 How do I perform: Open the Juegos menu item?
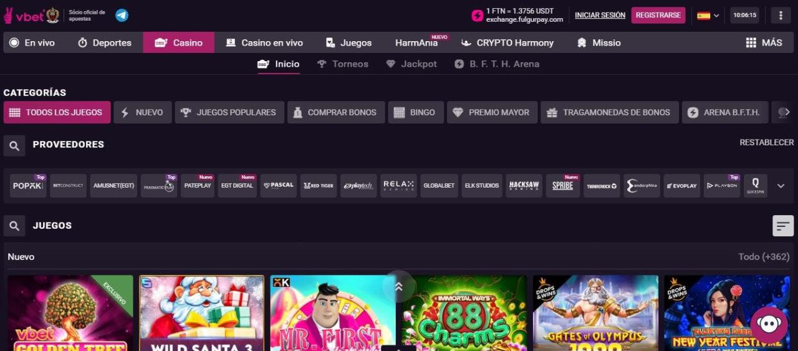coord(349,42)
